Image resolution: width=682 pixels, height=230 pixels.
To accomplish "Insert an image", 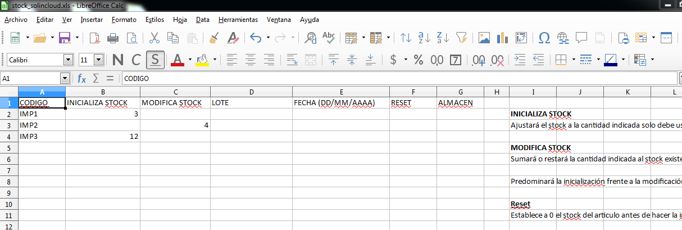I will tap(484, 38).
